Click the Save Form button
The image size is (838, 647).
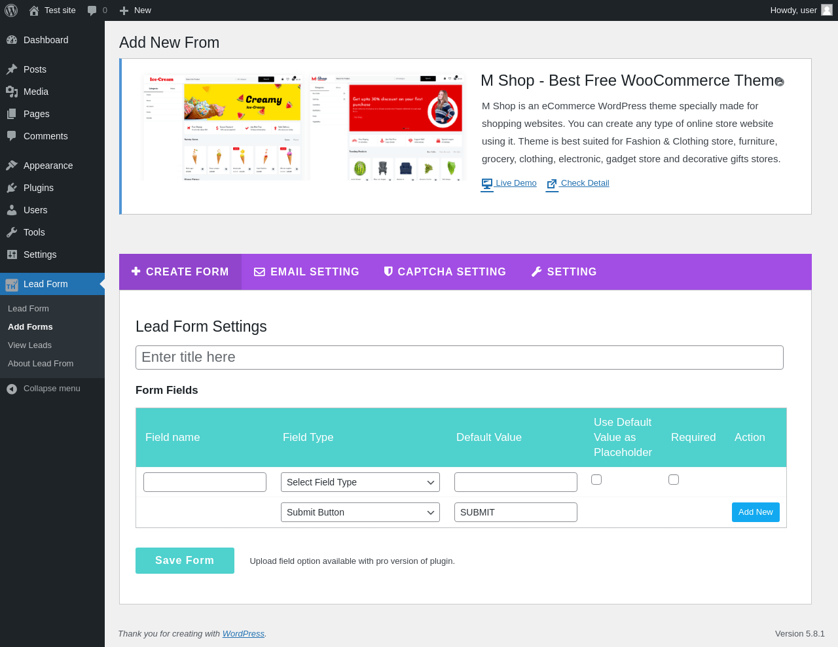tap(185, 561)
